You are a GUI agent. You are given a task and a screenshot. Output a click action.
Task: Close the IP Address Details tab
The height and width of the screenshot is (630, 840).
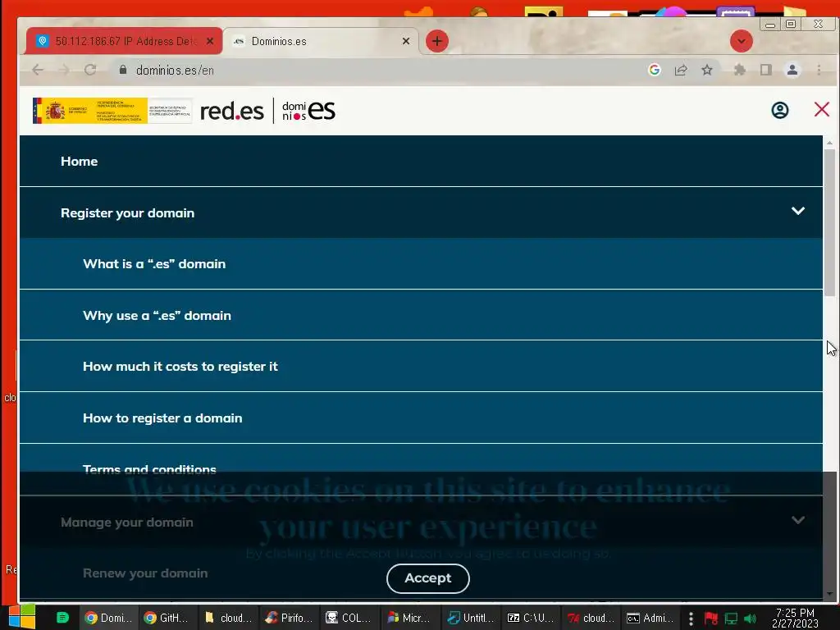pyautogui.click(x=210, y=41)
